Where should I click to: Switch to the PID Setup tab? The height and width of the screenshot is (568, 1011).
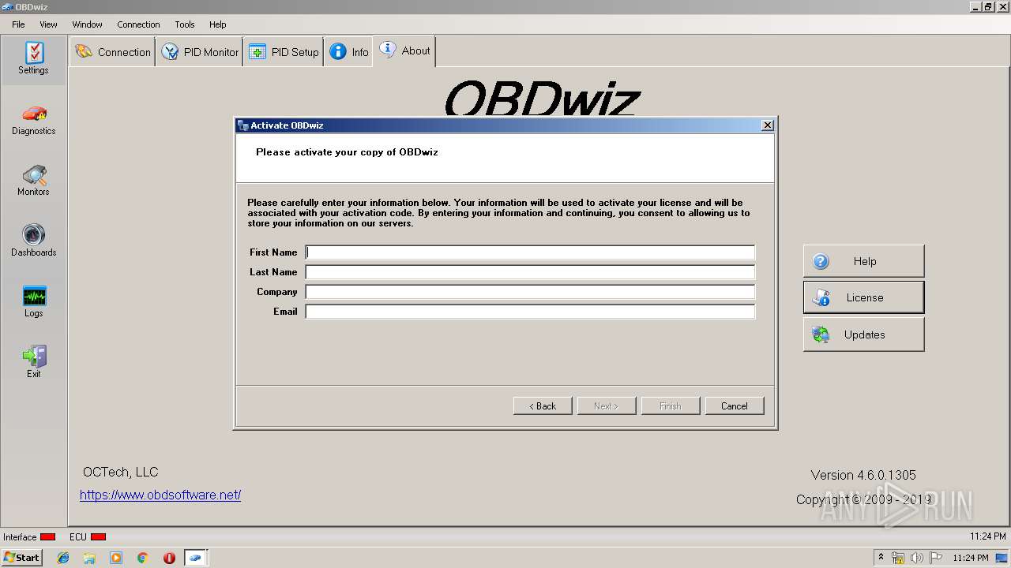284,52
